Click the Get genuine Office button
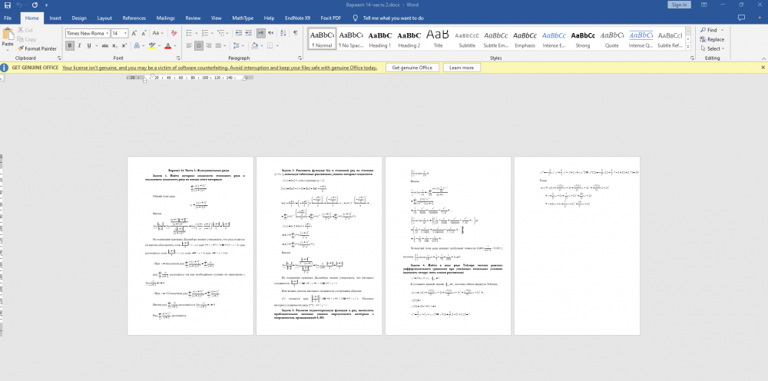This screenshot has width=768, height=381. pyautogui.click(x=412, y=68)
